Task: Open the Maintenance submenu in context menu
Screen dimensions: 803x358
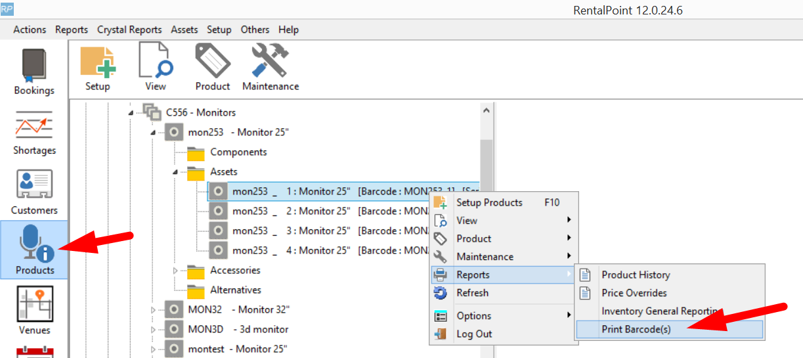Action: (504, 257)
